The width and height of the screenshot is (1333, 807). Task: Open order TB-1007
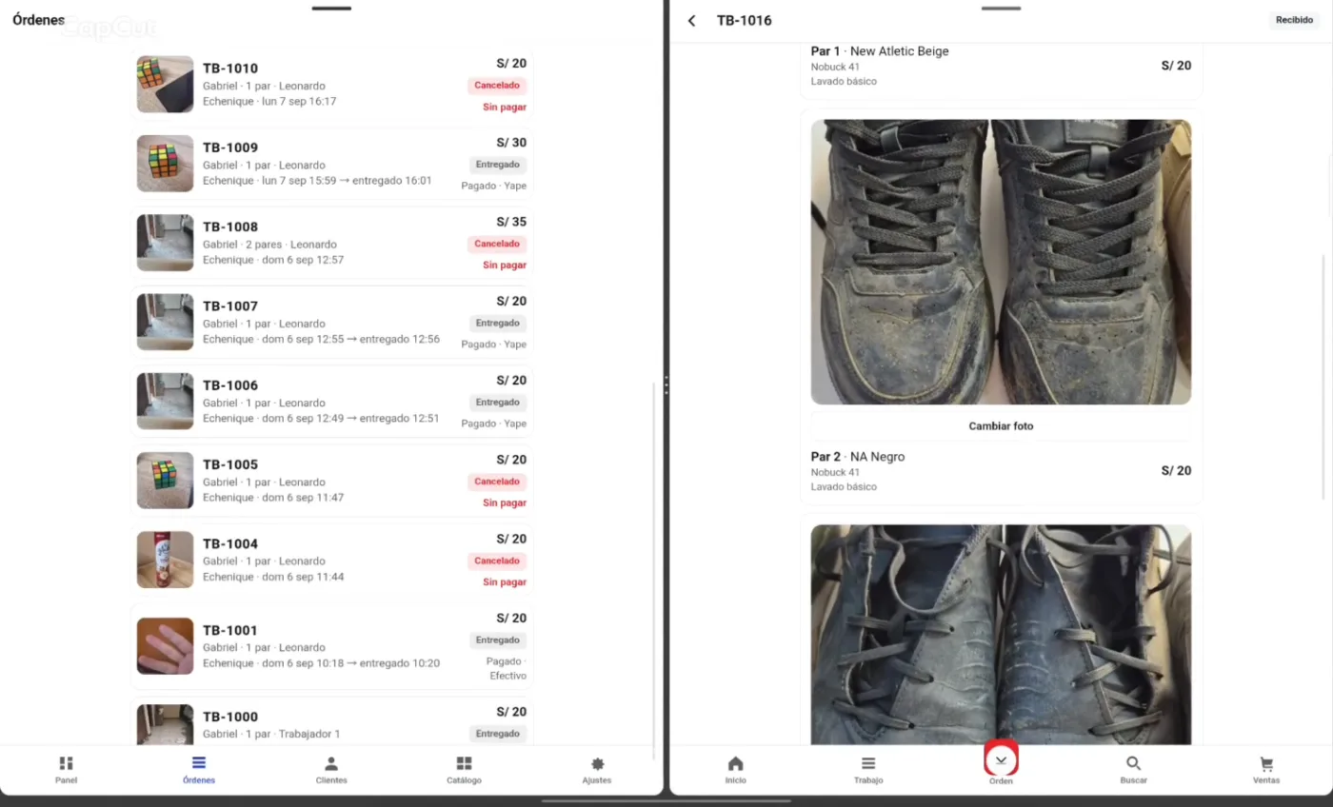tap(331, 322)
